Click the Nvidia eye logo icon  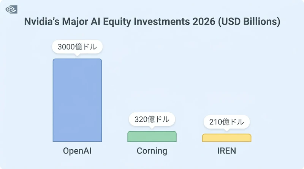pos(11,9)
